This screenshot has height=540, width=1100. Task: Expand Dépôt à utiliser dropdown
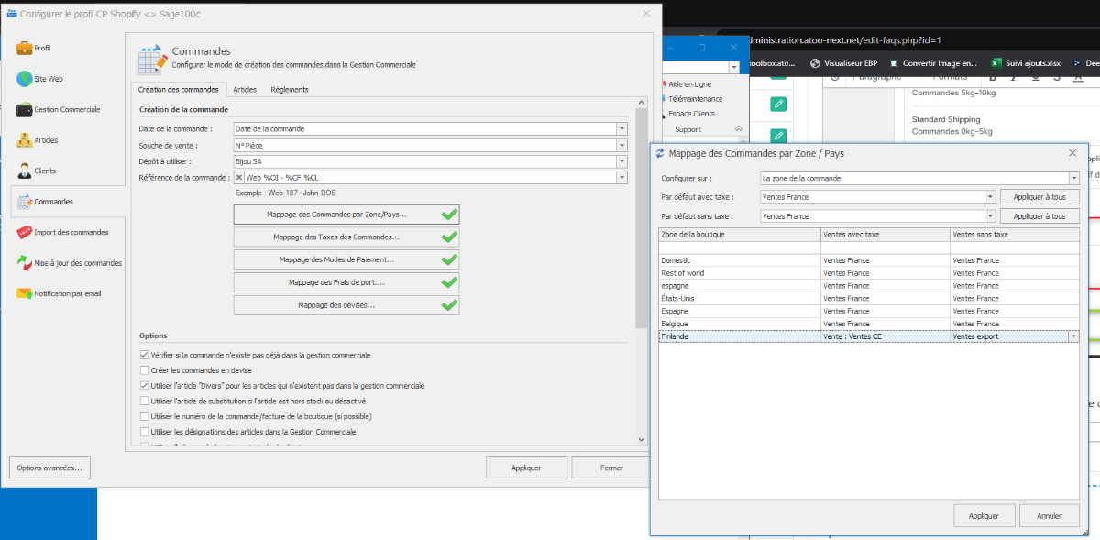[621, 161]
